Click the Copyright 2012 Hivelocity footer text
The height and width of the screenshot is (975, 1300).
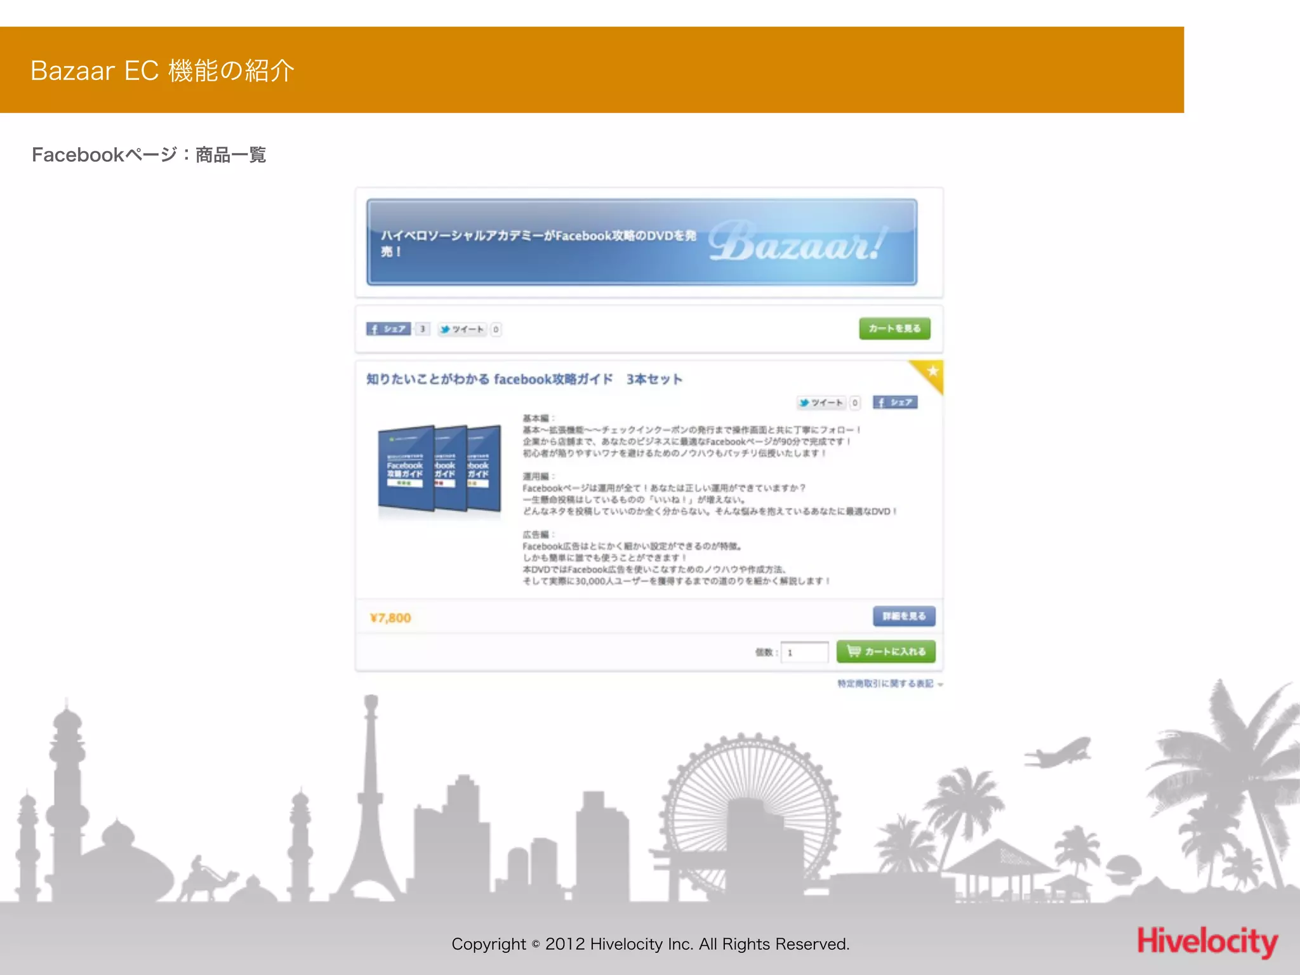(651, 944)
